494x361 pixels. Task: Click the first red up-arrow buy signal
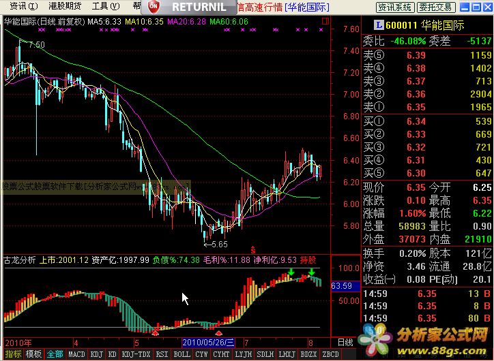(x=155, y=332)
